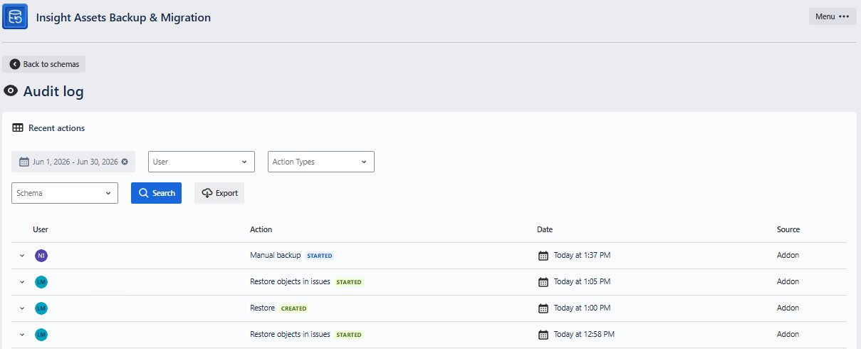Viewport: 861px width, 349px height.
Task: Click the Insight Assets Backup app logo
Action: tap(15, 16)
